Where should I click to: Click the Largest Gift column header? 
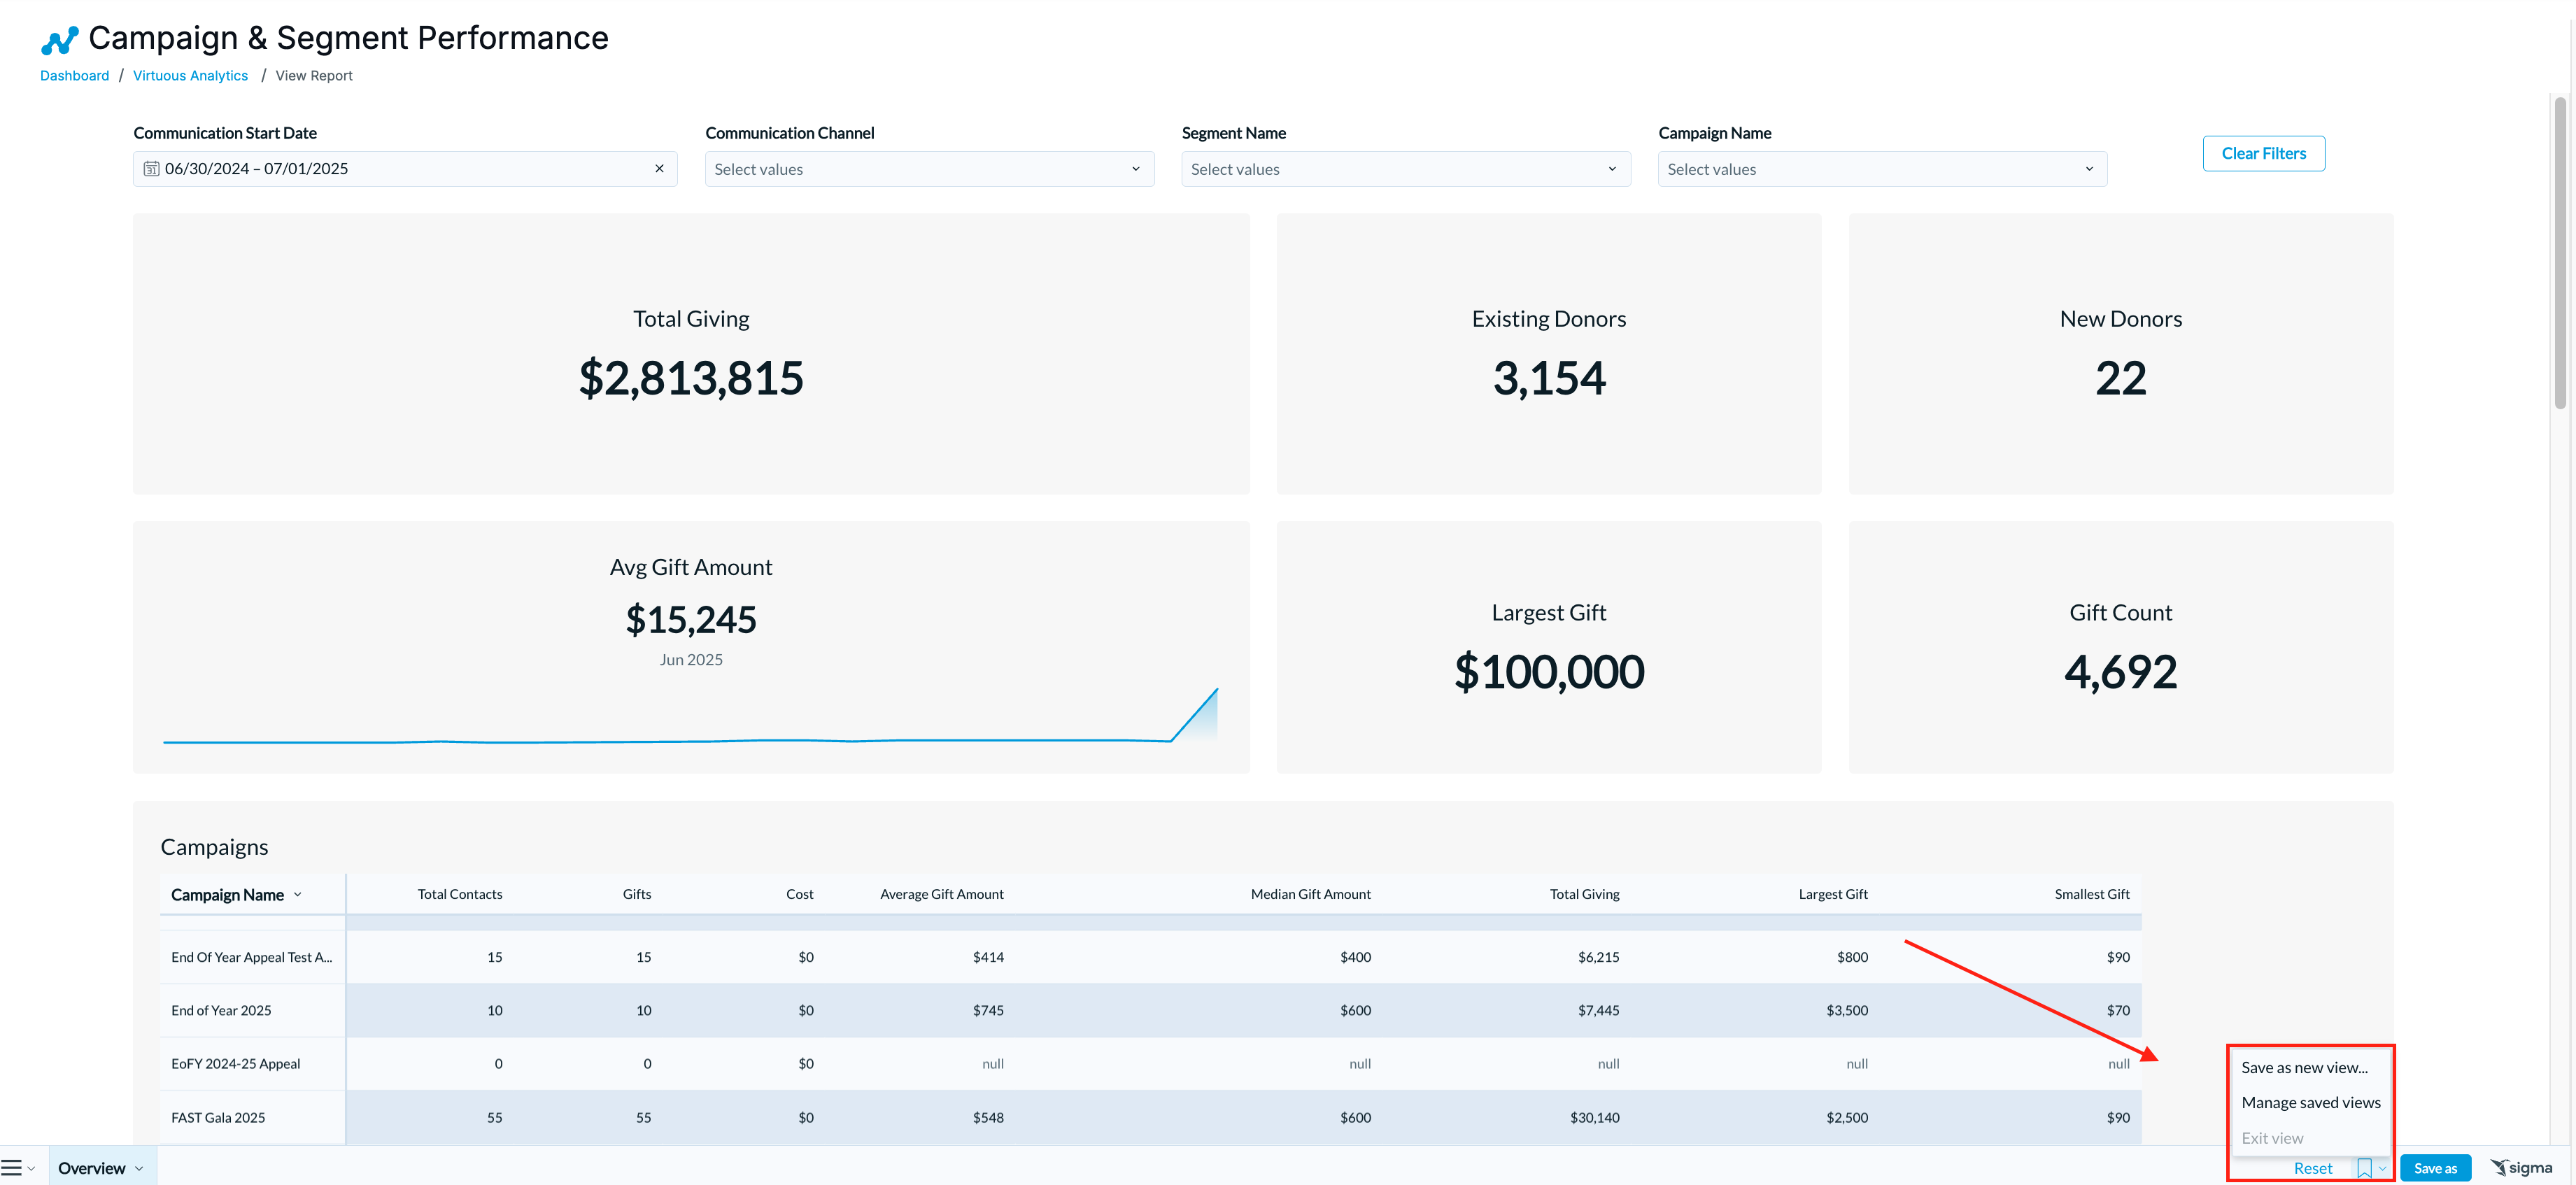click(x=1832, y=894)
